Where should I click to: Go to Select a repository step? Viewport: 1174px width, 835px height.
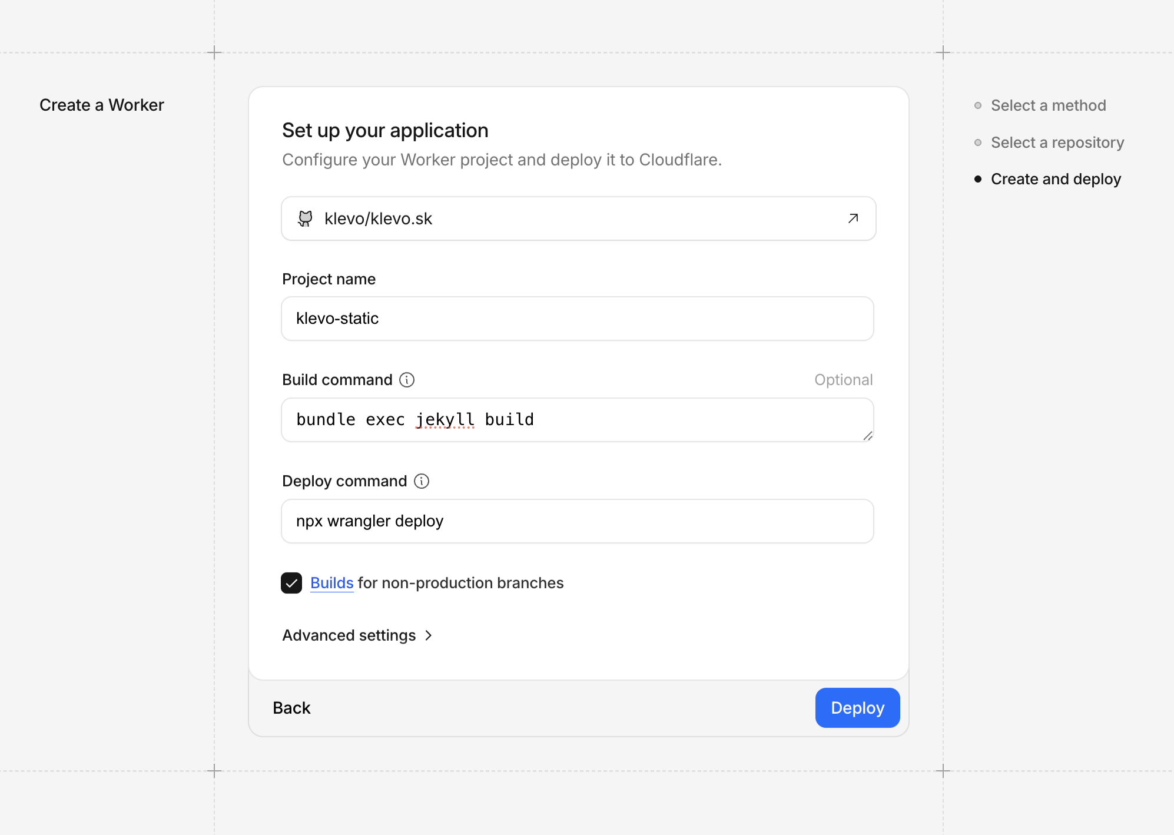(1057, 143)
